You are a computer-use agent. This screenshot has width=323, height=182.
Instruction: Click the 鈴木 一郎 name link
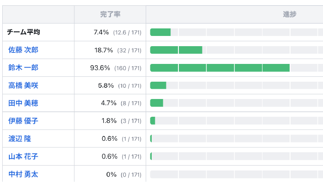pos(23,68)
